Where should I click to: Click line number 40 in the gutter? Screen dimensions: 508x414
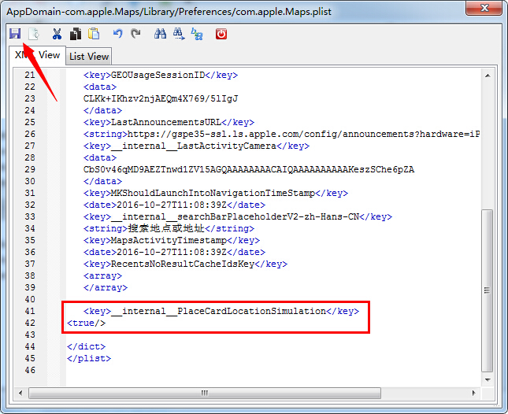[x=30, y=299]
